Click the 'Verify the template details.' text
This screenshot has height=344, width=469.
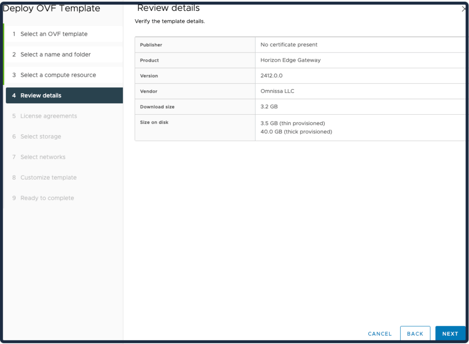tap(170, 21)
